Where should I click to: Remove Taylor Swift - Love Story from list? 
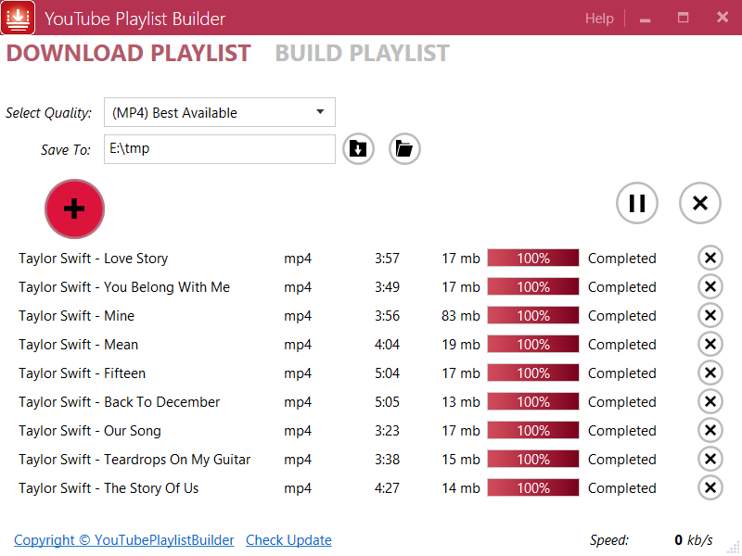pyautogui.click(x=710, y=259)
